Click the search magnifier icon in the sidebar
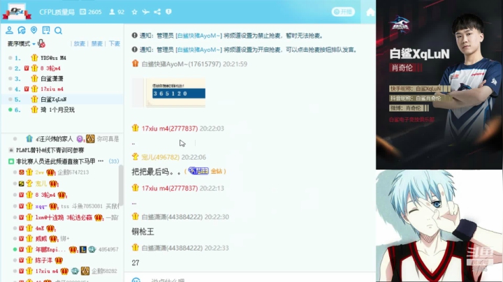The height and width of the screenshot is (282, 503). [x=58, y=31]
